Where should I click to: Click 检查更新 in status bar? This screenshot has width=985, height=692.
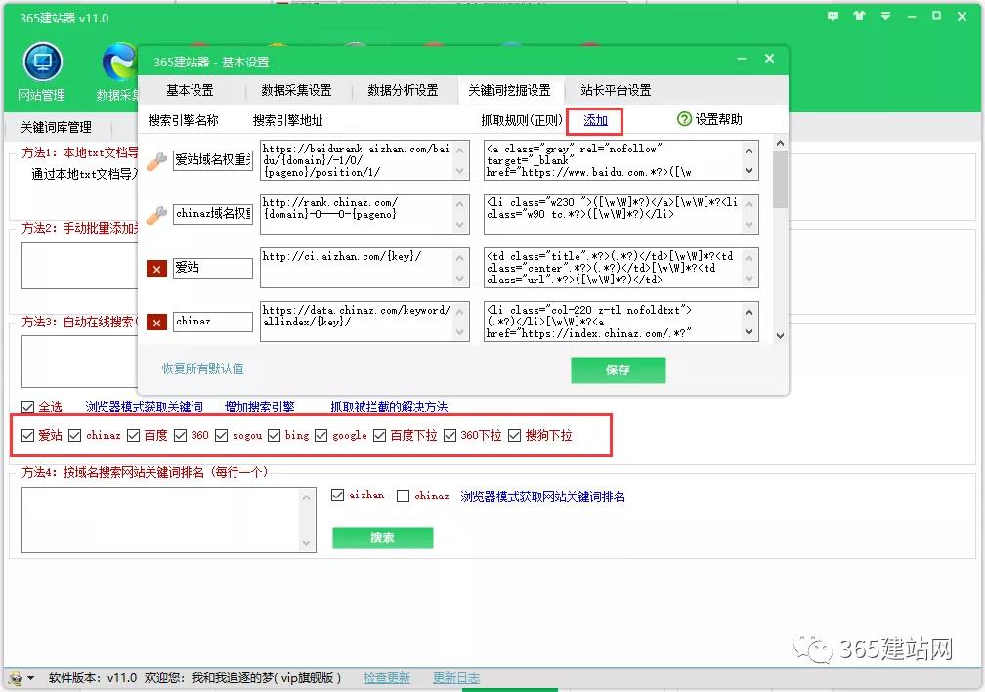386,678
